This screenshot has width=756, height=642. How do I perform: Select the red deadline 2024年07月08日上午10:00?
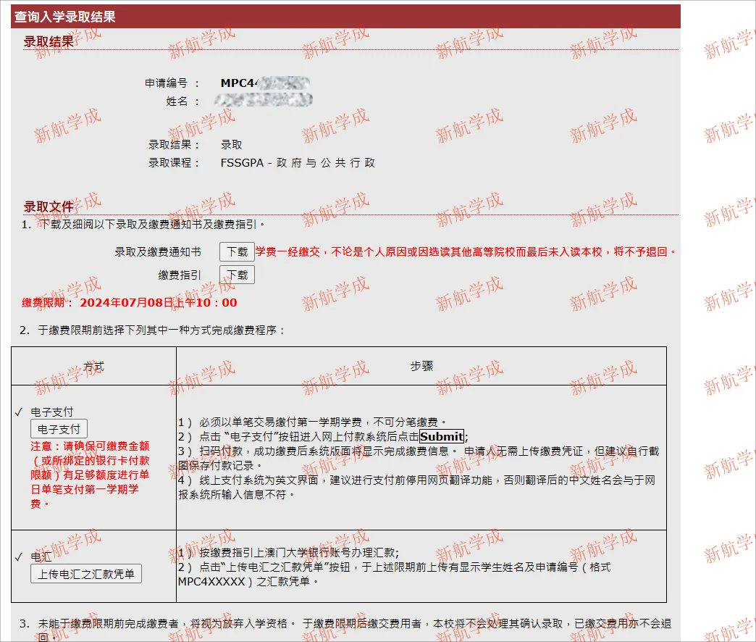158,303
